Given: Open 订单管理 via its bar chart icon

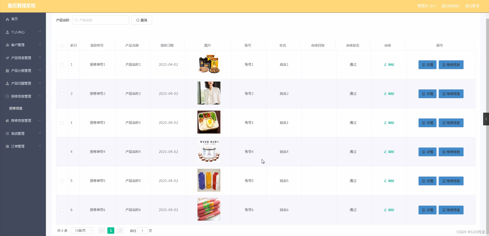Looking at the screenshot, I should pos(7,146).
